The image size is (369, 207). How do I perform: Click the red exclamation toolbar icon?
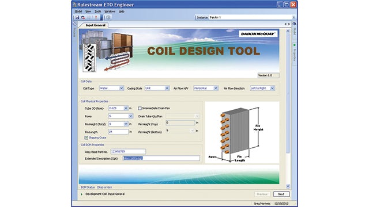coord(96,17)
